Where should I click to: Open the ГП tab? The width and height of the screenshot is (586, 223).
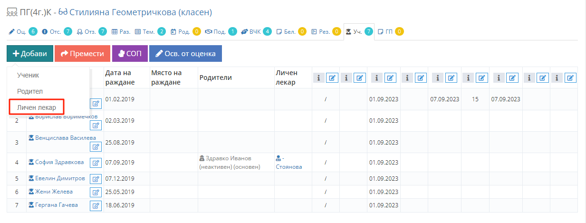click(x=390, y=32)
